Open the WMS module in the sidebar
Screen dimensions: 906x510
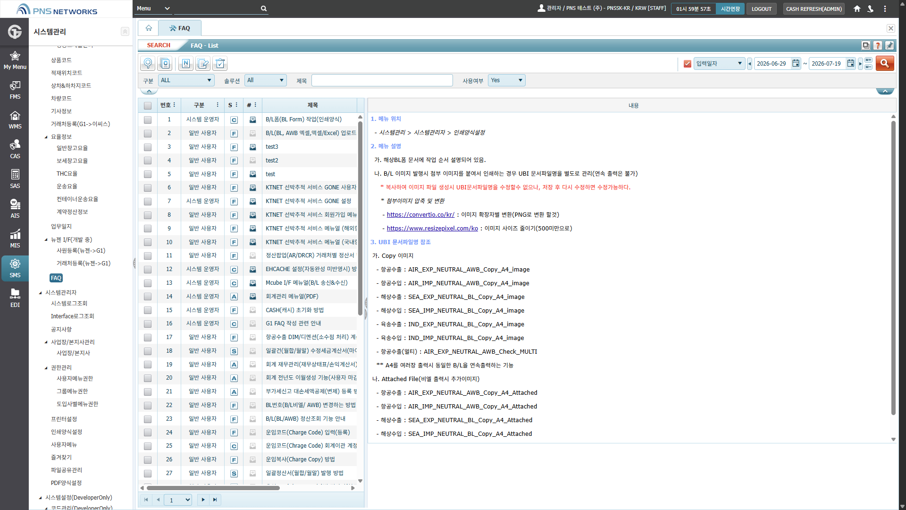point(15,119)
